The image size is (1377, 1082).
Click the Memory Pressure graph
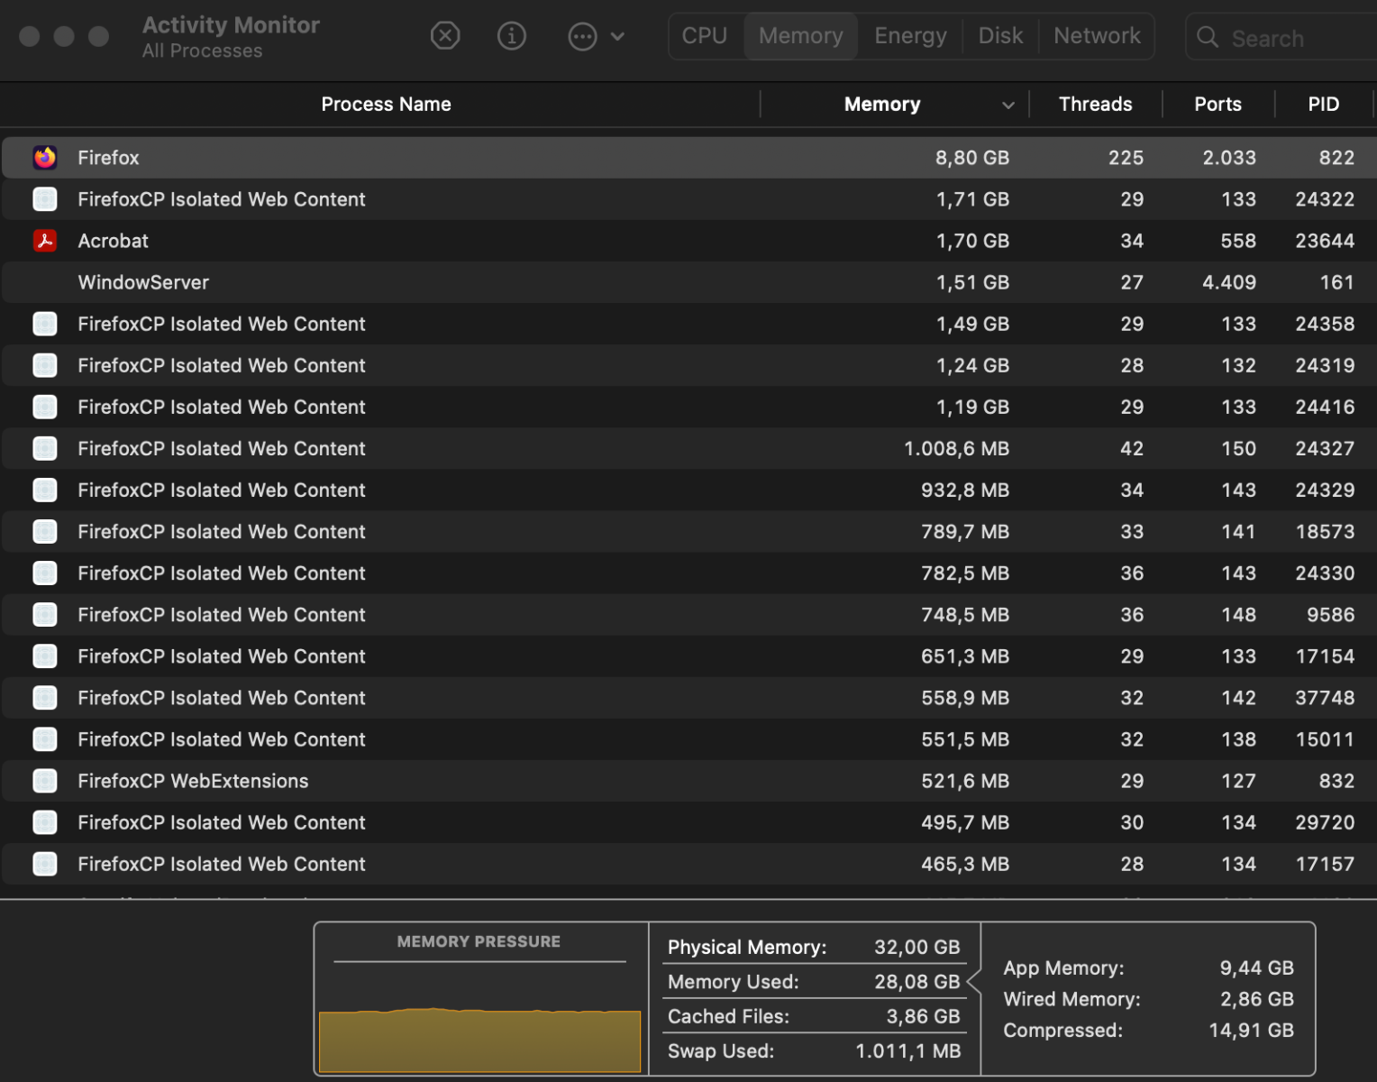(x=479, y=1041)
